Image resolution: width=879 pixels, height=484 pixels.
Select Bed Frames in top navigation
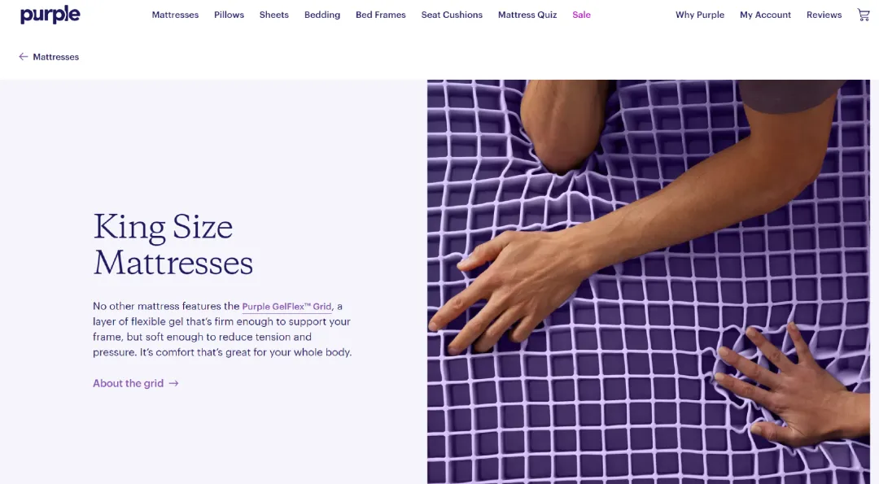(x=380, y=15)
